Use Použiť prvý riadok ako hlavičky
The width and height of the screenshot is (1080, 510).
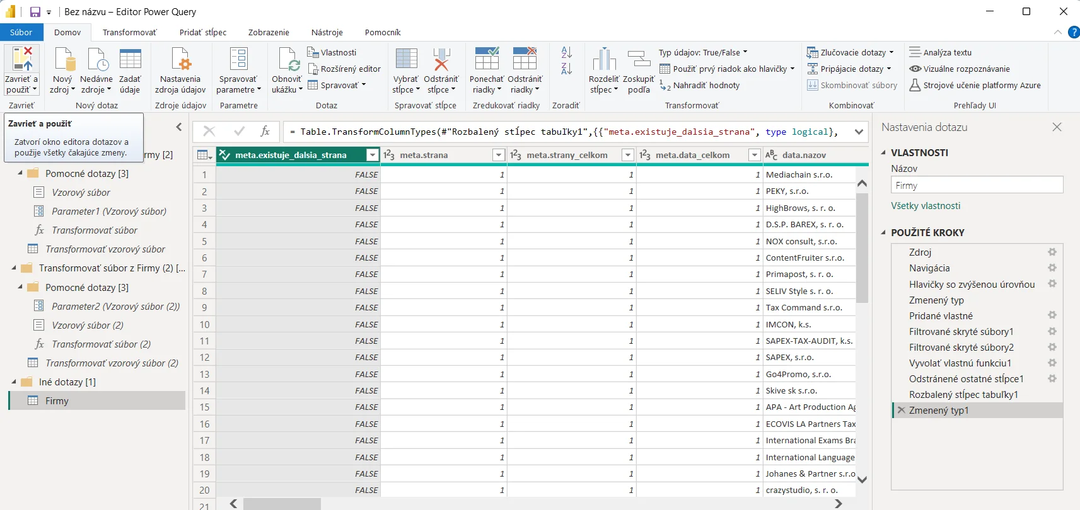coord(727,69)
